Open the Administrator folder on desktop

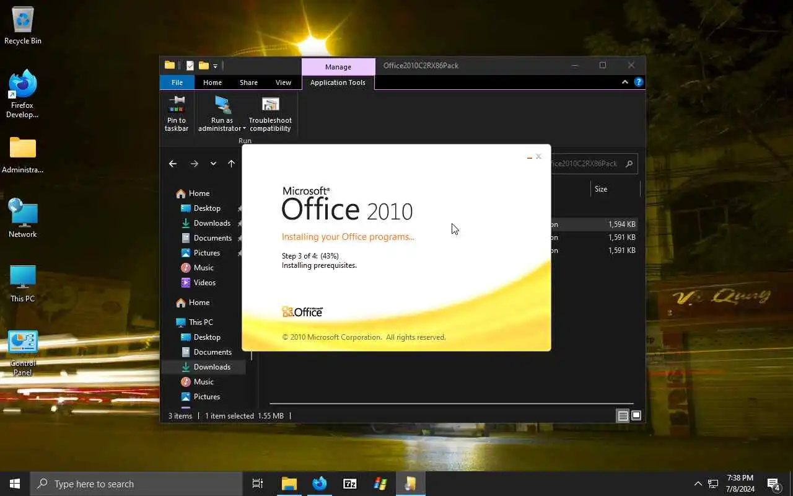pos(23,155)
